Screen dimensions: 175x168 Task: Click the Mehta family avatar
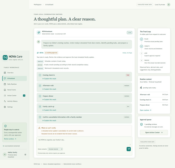point(5,155)
